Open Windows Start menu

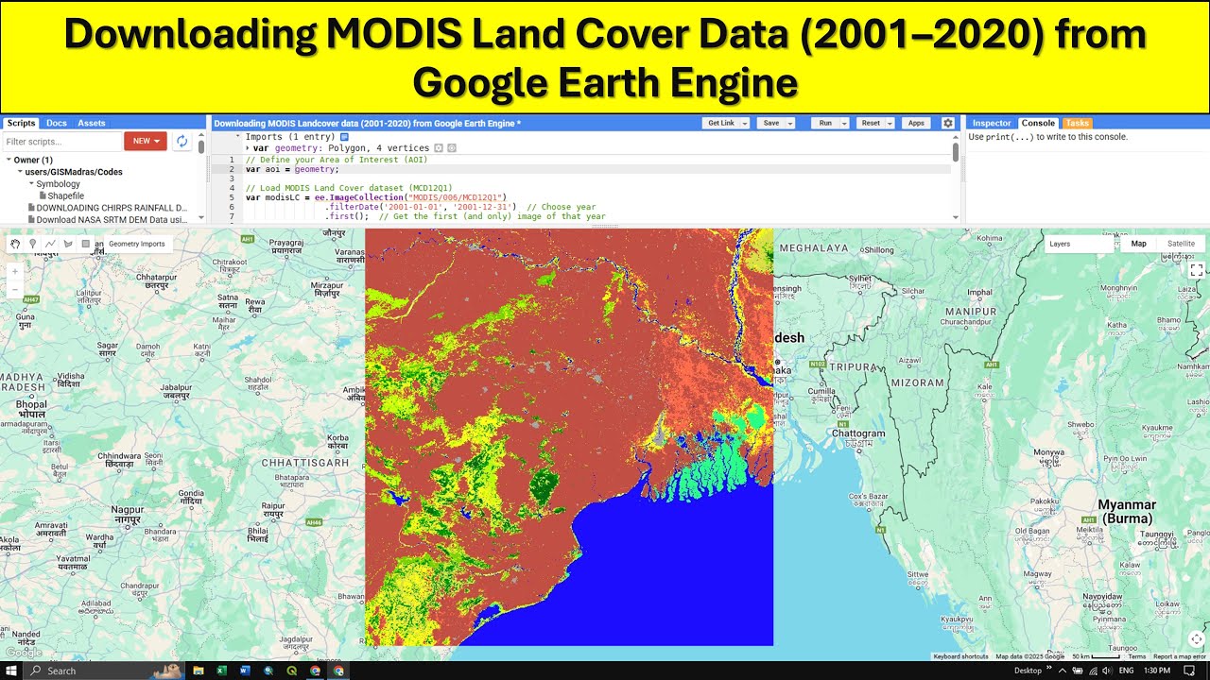pos(11,671)
